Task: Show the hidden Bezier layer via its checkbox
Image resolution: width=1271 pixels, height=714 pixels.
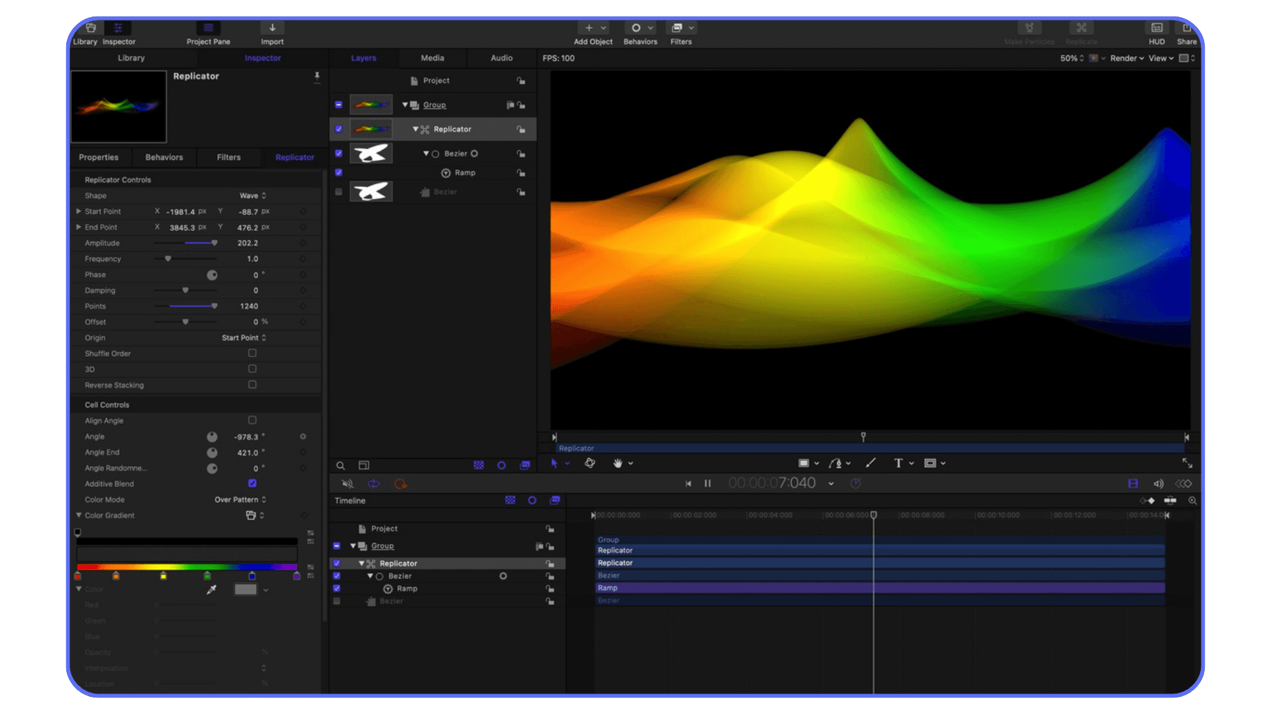Action: click(338, 191)
